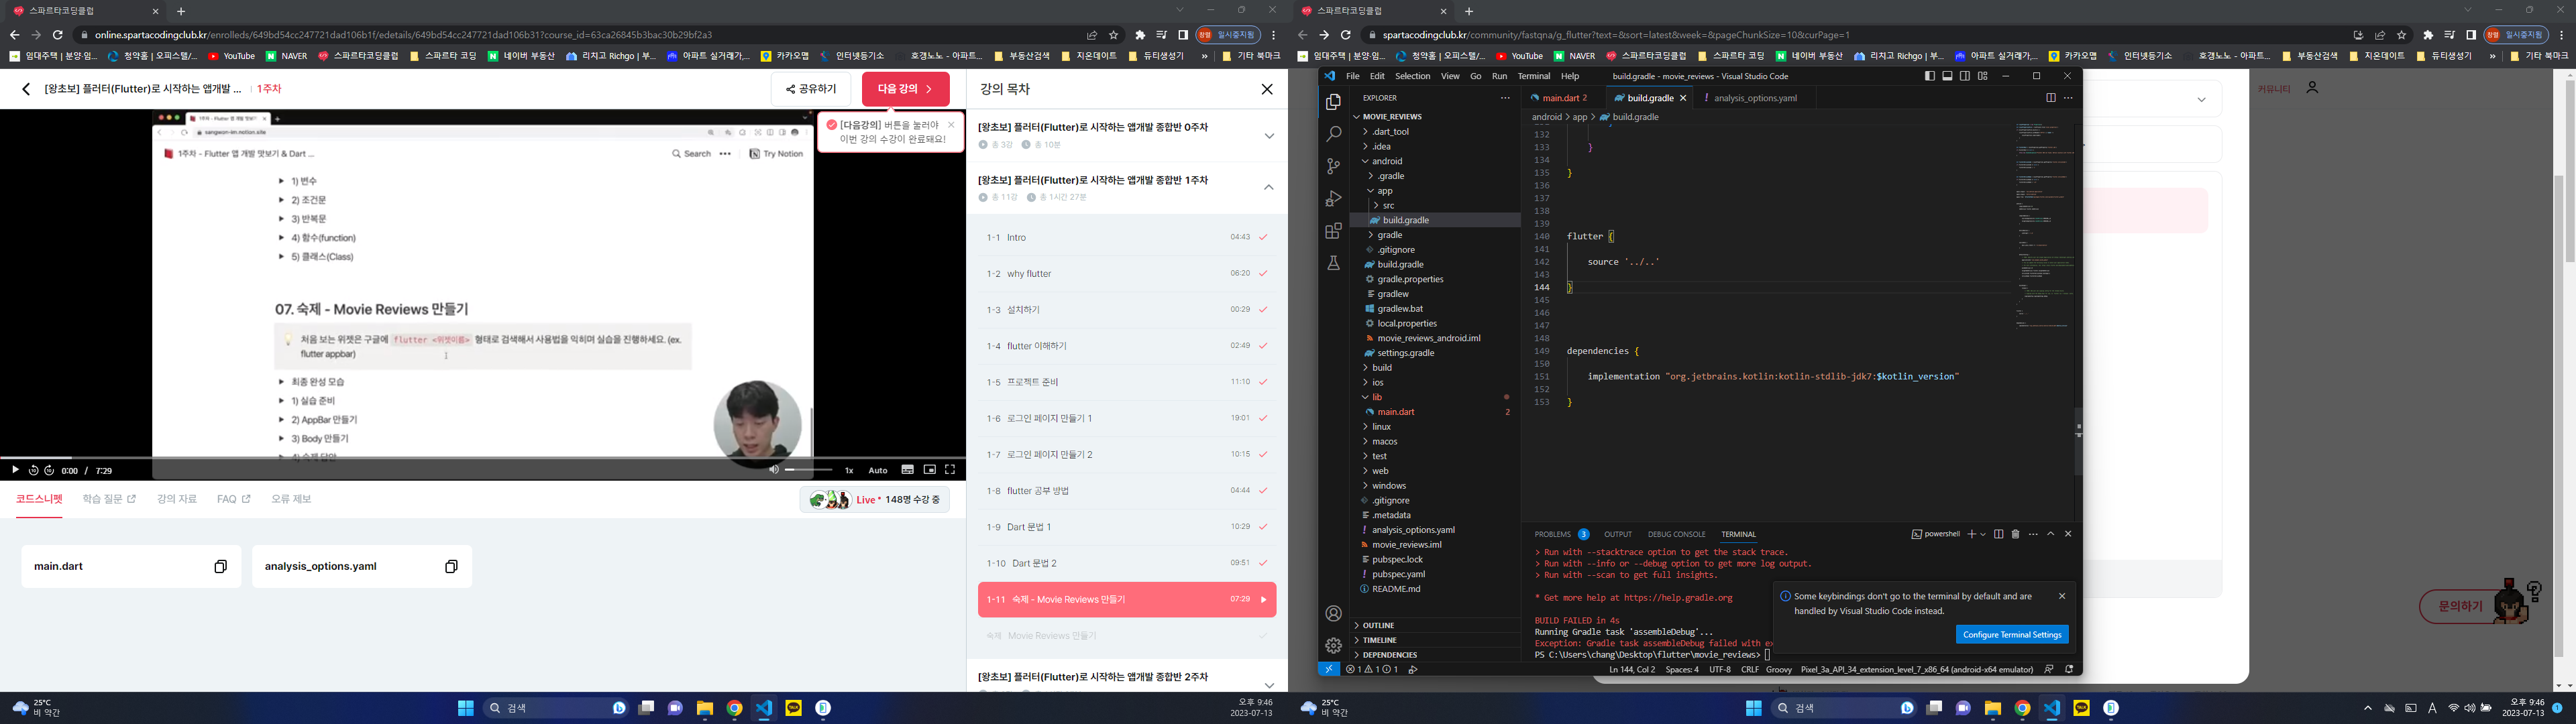Screen dimensions: 2576x724
Task: Go to the next lecture with 다음 강의
Action: pyautogui.click(x=906, y=89)
